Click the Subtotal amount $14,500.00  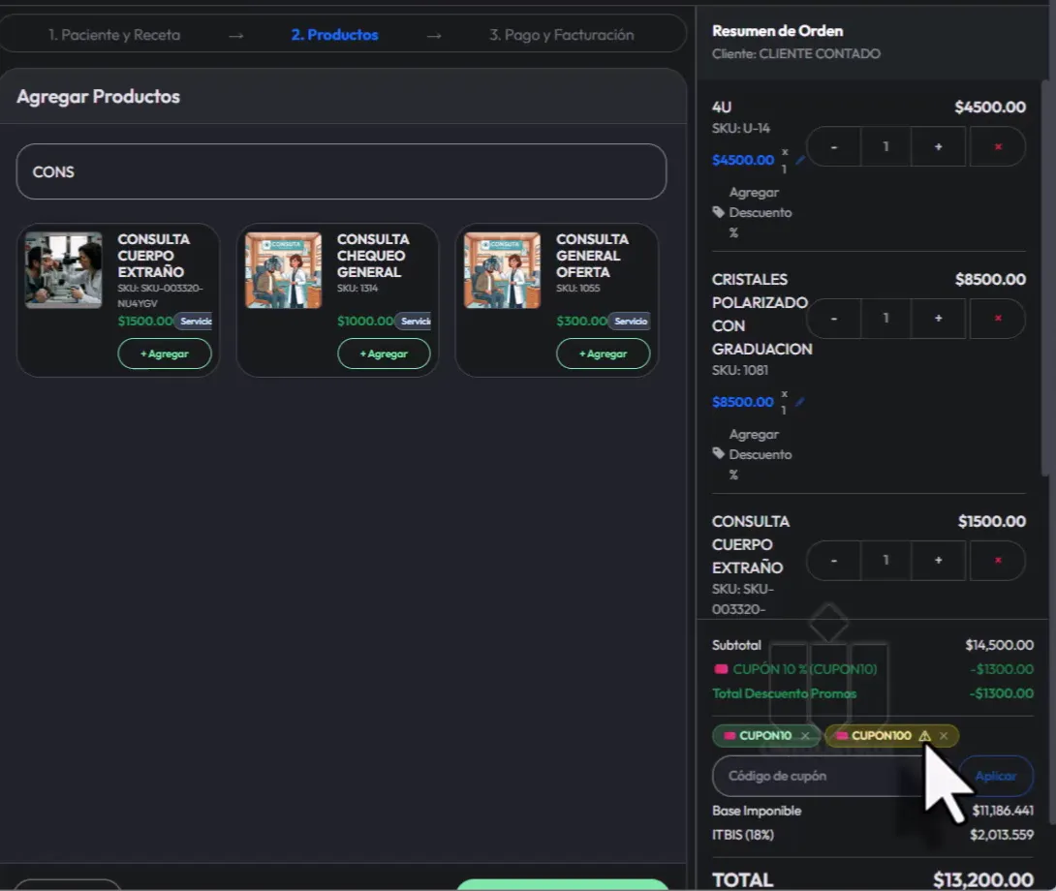1000,645
